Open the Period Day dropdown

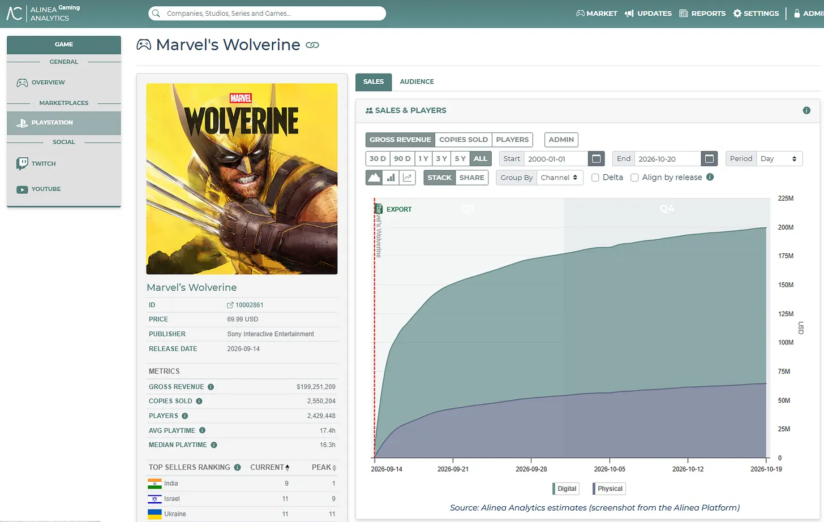pyautogui.click(x=779, y=159)
